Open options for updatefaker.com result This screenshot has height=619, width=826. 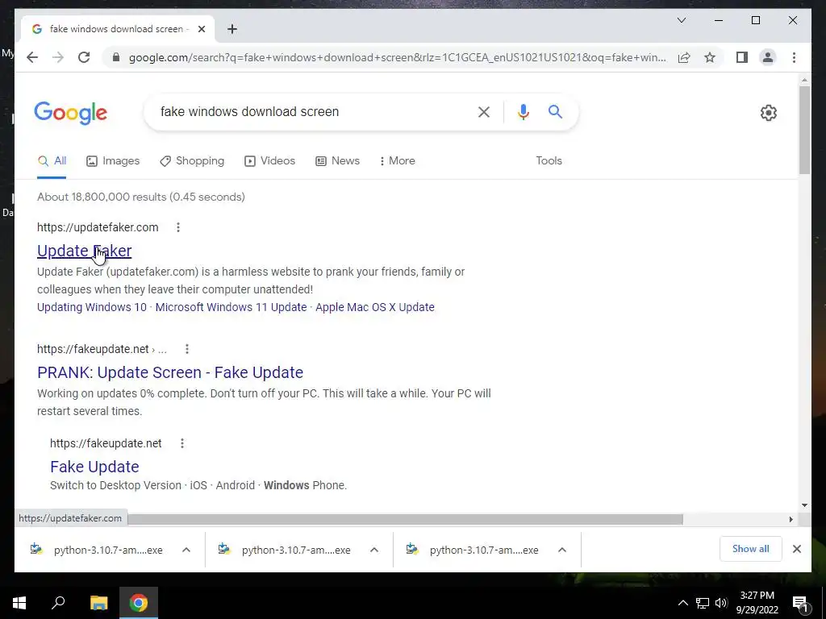click(x=178, y=227)
